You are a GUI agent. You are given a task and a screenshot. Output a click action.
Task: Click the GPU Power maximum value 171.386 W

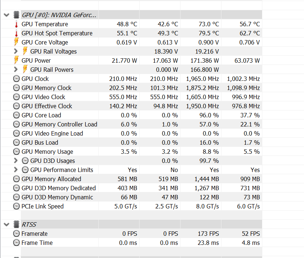click(205, 60)
